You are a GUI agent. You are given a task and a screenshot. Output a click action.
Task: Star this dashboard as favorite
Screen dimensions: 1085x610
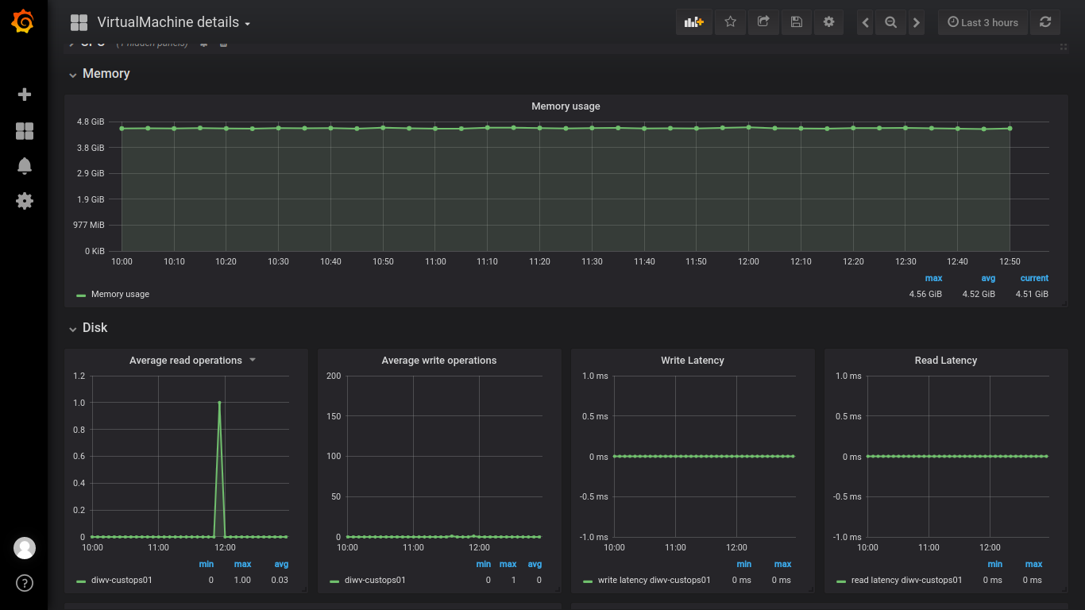click(730, 22)
